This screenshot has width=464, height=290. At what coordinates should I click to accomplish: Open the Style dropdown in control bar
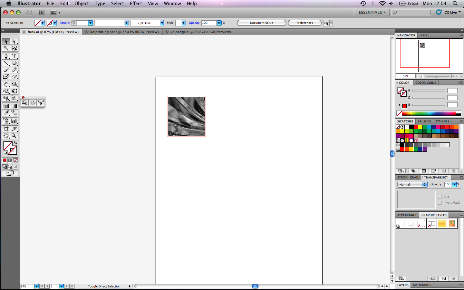pos(183,23)
